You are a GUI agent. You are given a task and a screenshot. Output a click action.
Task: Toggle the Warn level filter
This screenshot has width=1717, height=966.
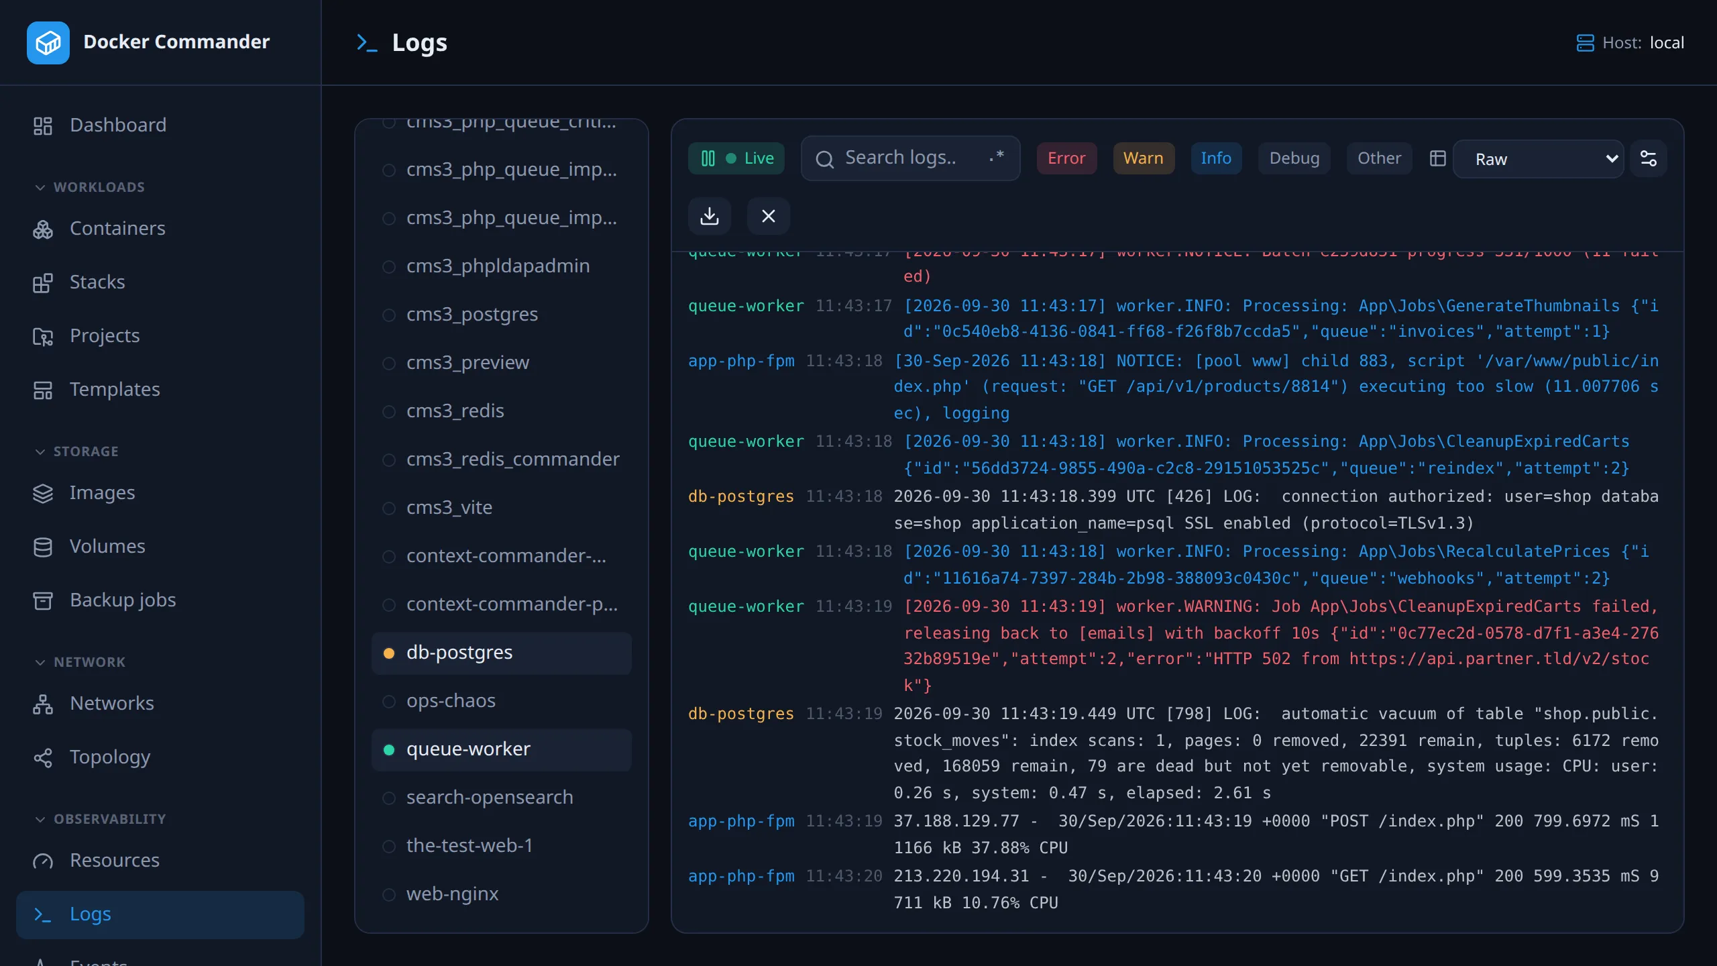1144,158
